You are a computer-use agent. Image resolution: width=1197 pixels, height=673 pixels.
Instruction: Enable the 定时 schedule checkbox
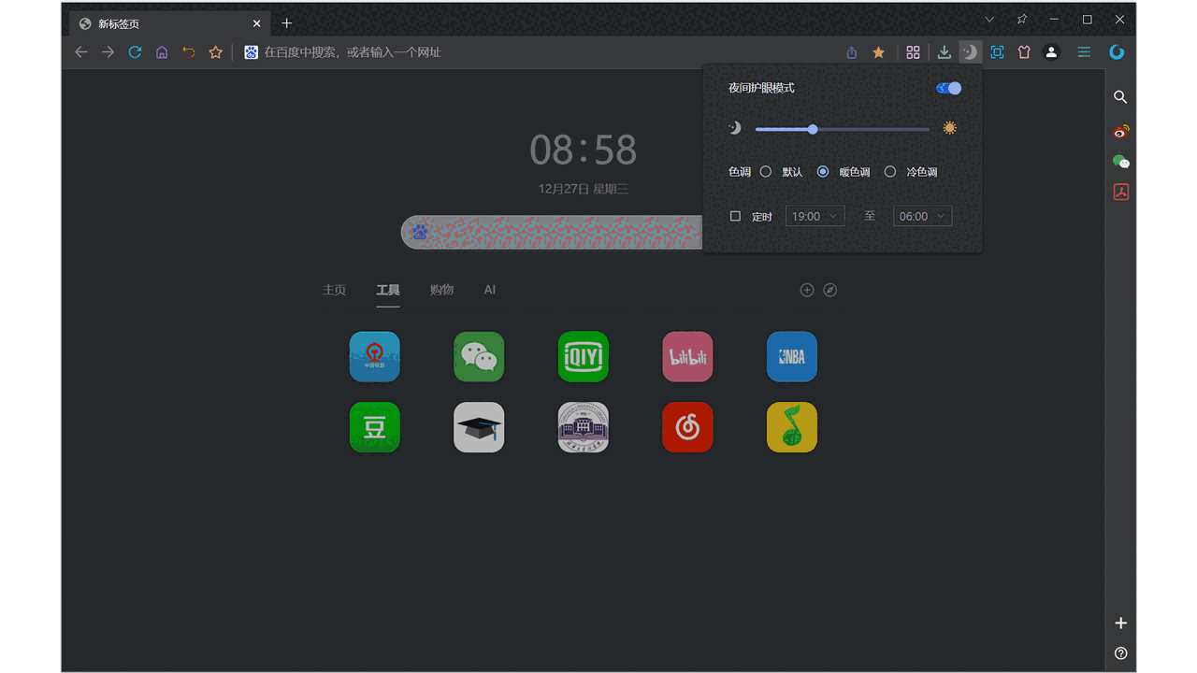[x=735, y=215]
